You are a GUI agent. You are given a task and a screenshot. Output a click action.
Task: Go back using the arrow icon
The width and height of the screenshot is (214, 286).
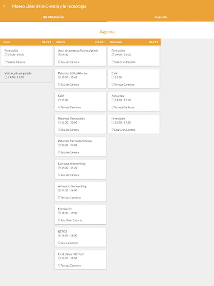coord(5,6)
